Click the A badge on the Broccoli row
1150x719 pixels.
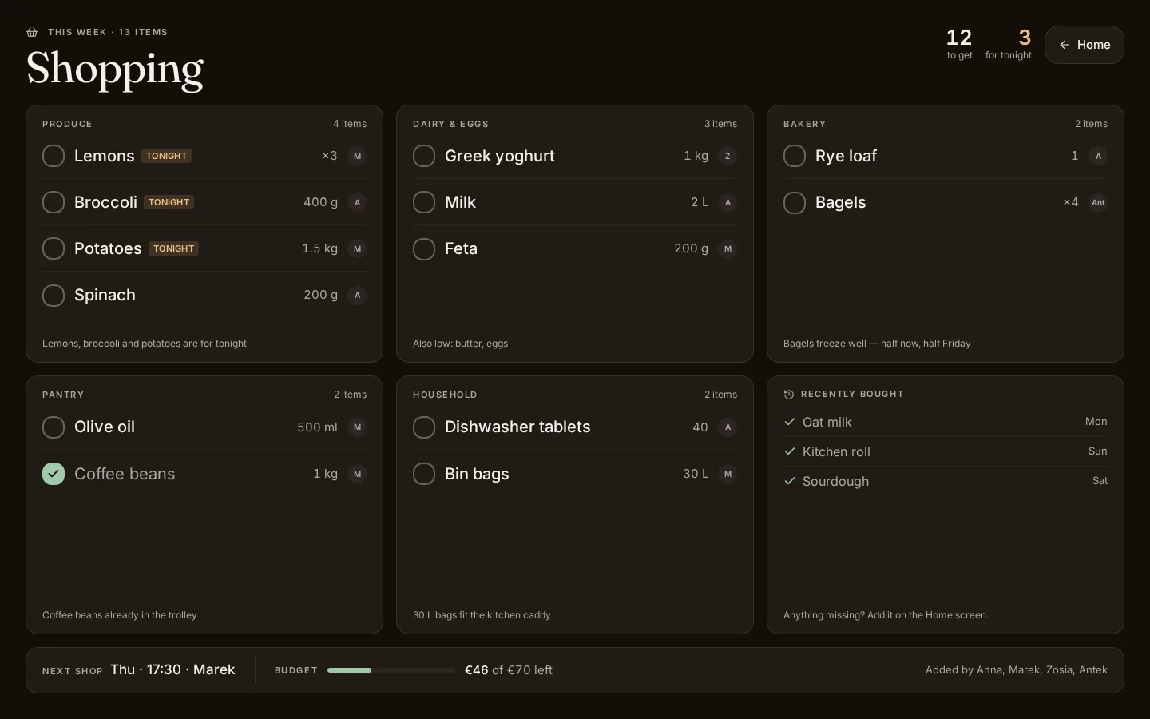pyautogui.click(x=357, y=202)
